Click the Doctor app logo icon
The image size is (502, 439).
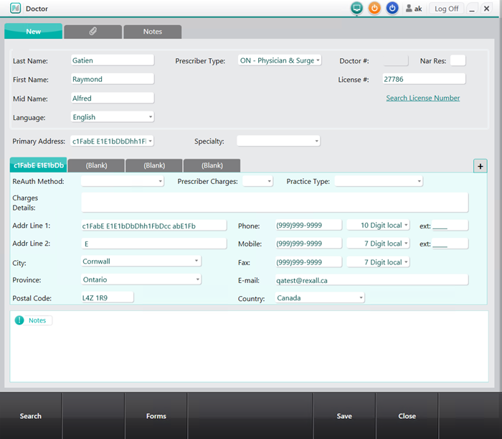[x=15, y=9]
